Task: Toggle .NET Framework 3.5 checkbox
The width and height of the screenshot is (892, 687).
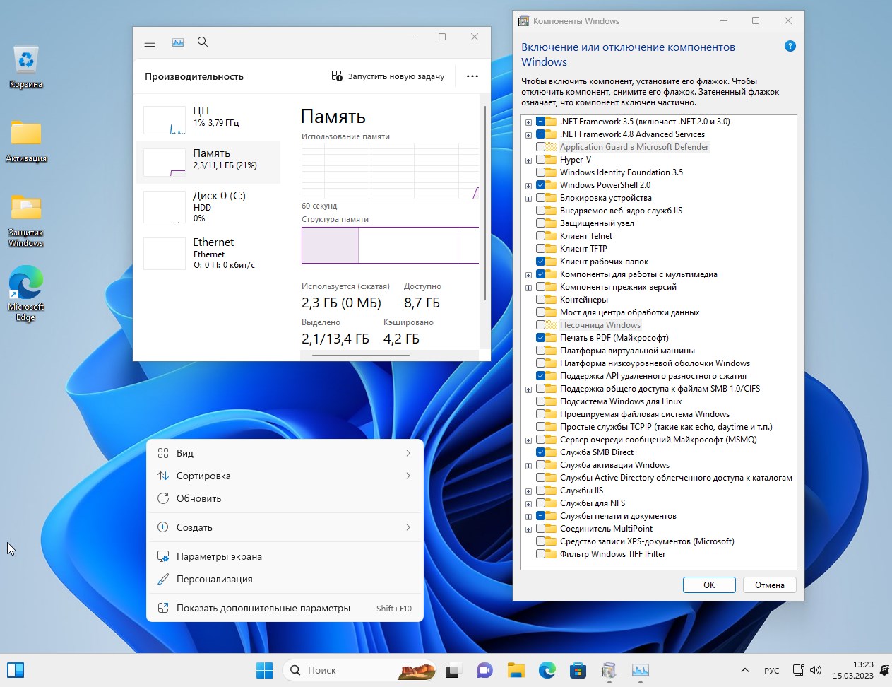Action: coord(540,122)
